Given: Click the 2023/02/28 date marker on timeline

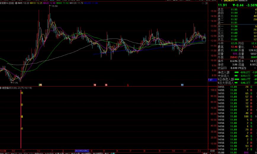Looking at the screenshot, I should (x=82, y=151).
